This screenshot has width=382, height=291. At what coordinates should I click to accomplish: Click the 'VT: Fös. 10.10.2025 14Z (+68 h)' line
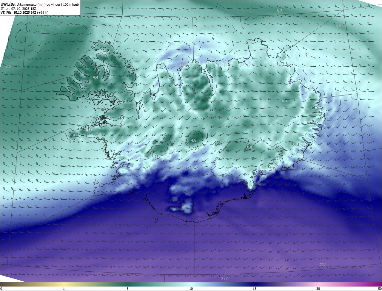pyautogui.click(x=24, y=12)
